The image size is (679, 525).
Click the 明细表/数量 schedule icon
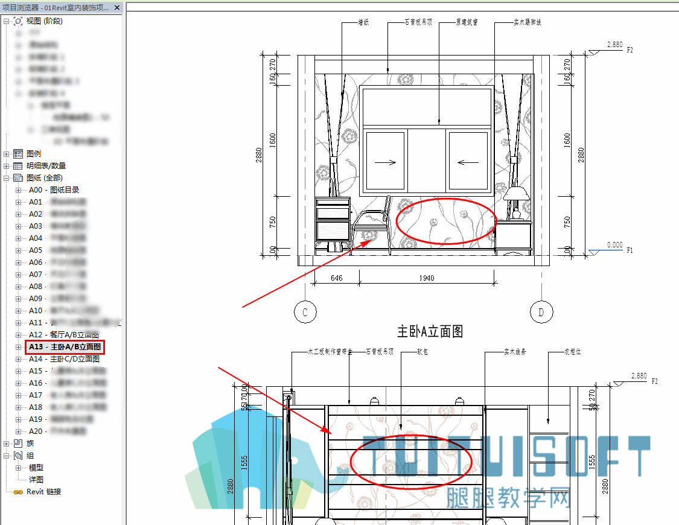[x=18, y=166]
